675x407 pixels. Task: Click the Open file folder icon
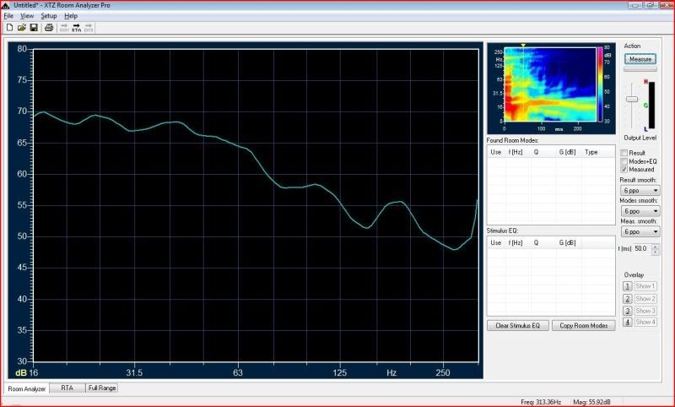21,27
